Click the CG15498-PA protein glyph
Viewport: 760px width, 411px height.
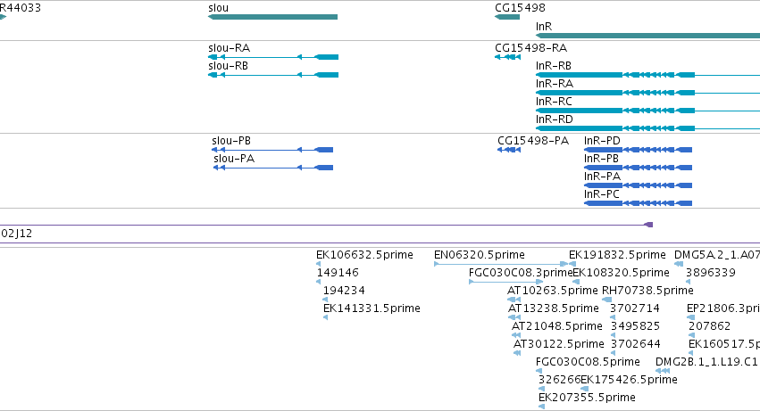[x=509, y=150]
